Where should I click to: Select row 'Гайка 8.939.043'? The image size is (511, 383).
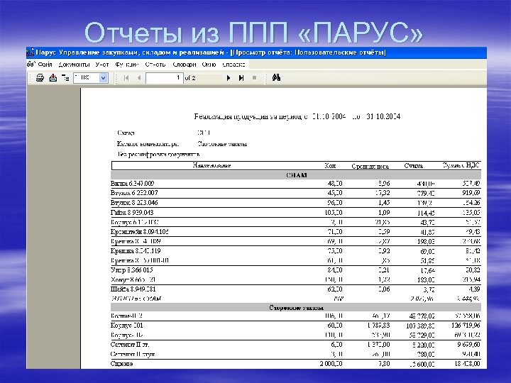(295, 212)
